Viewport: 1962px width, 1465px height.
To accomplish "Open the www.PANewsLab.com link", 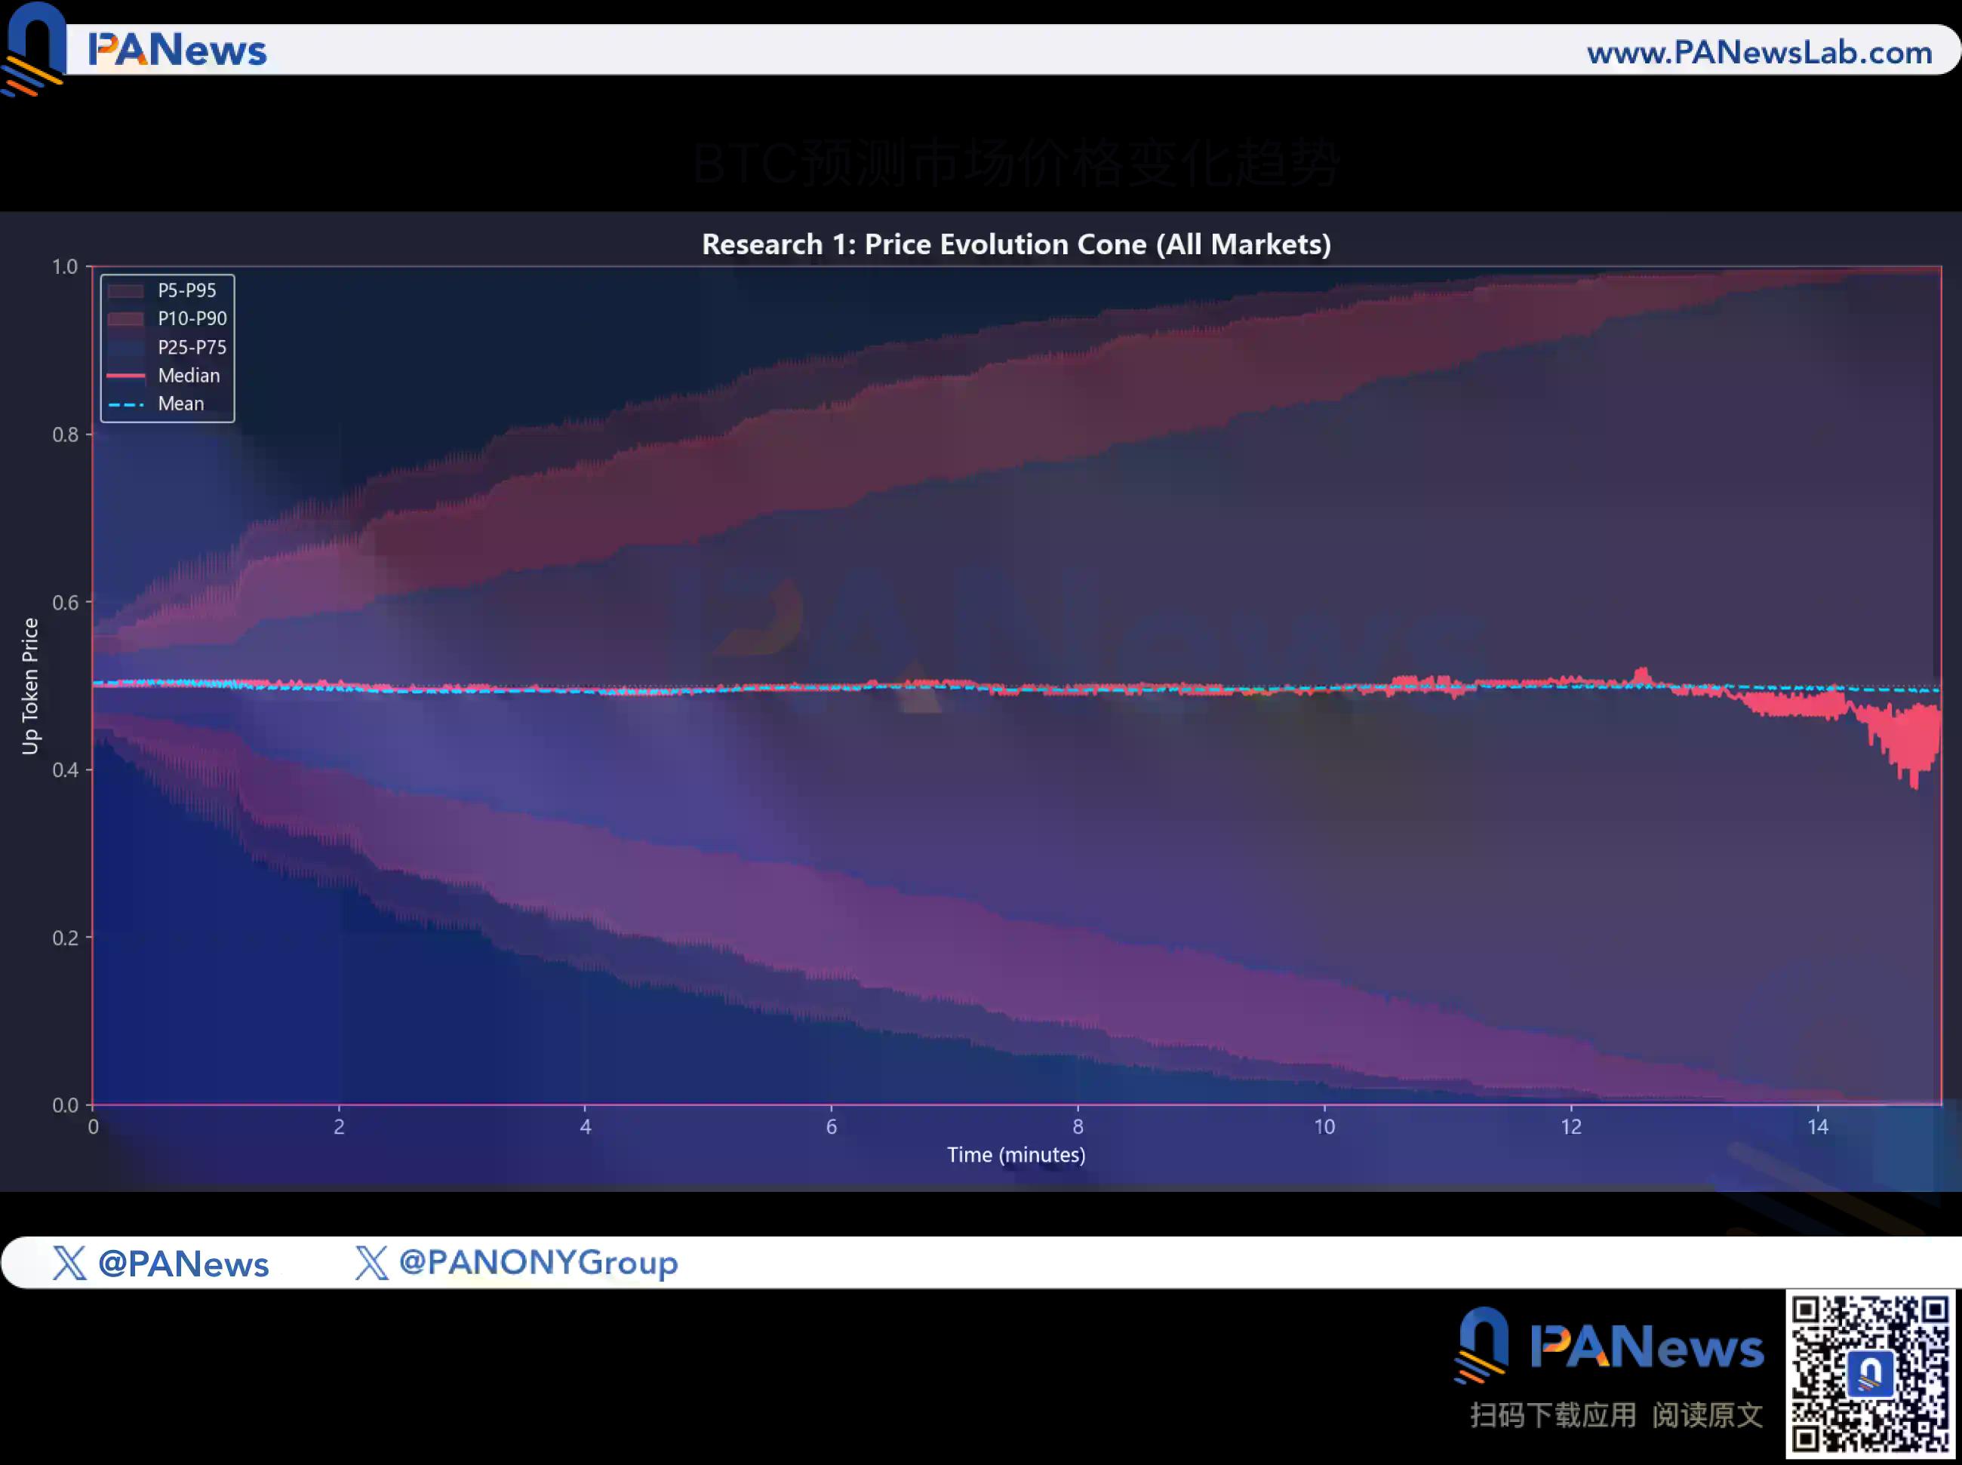I will (1759, 51).
